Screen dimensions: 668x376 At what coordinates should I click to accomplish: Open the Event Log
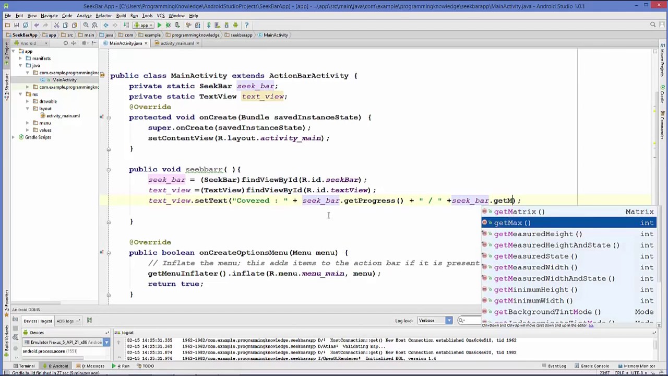pos(554,366)
